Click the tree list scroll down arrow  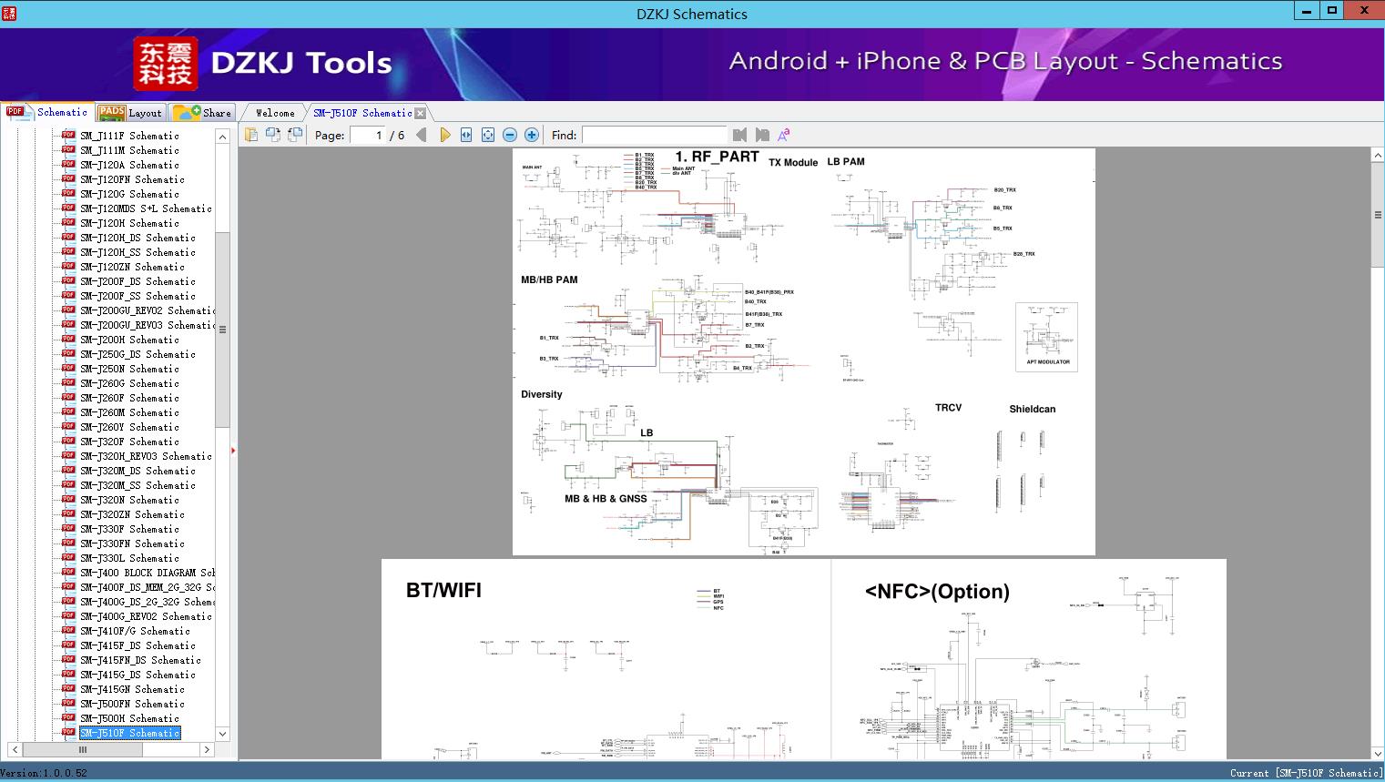[x=222, y=734]
